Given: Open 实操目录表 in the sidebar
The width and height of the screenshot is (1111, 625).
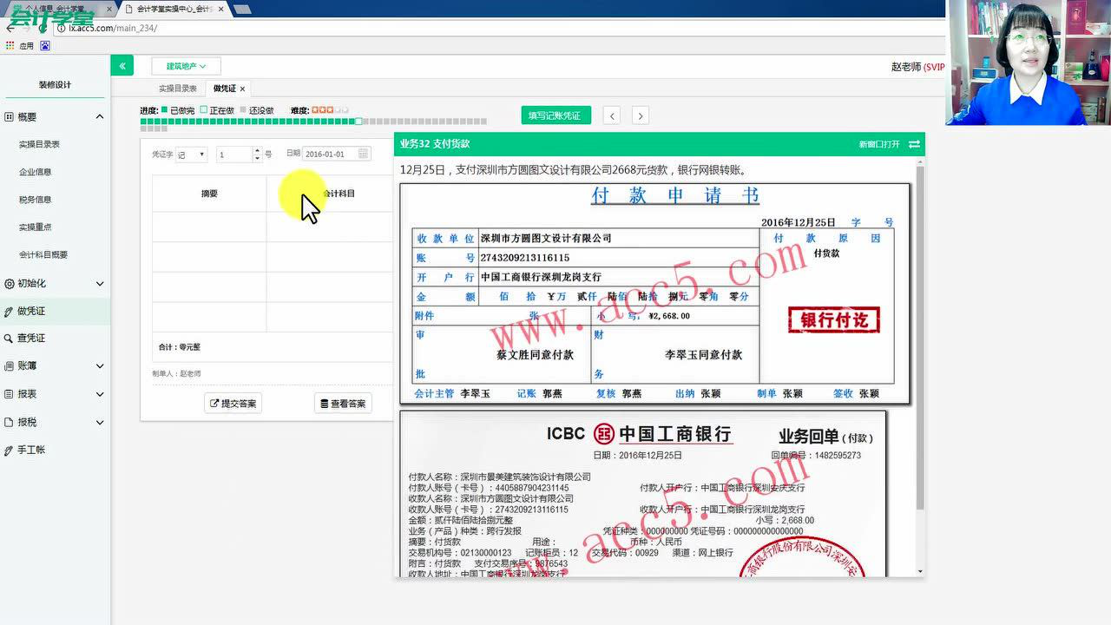Looking at the screenshot, I should point(39,144).
